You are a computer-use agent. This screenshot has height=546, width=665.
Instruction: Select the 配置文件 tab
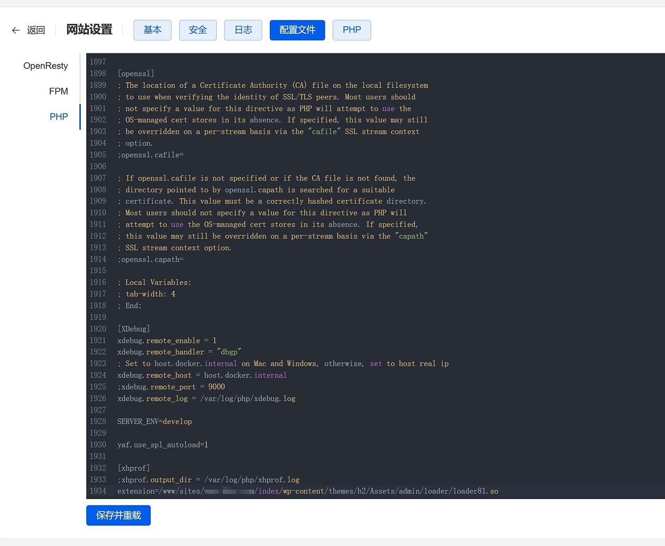(x=297, y=30)
